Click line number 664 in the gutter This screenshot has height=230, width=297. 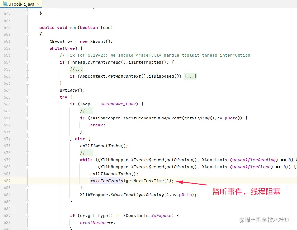pyautogui.click(x=7, y=90)
